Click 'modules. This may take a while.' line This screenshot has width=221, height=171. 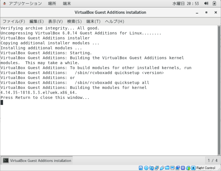pyautogui.click(x=40, y=63)
